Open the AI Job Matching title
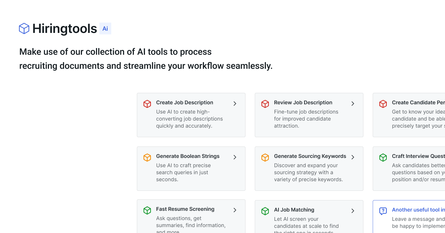The width and height of the screenshot is (445, 233). pyautogui.click(x=294, y=210)
